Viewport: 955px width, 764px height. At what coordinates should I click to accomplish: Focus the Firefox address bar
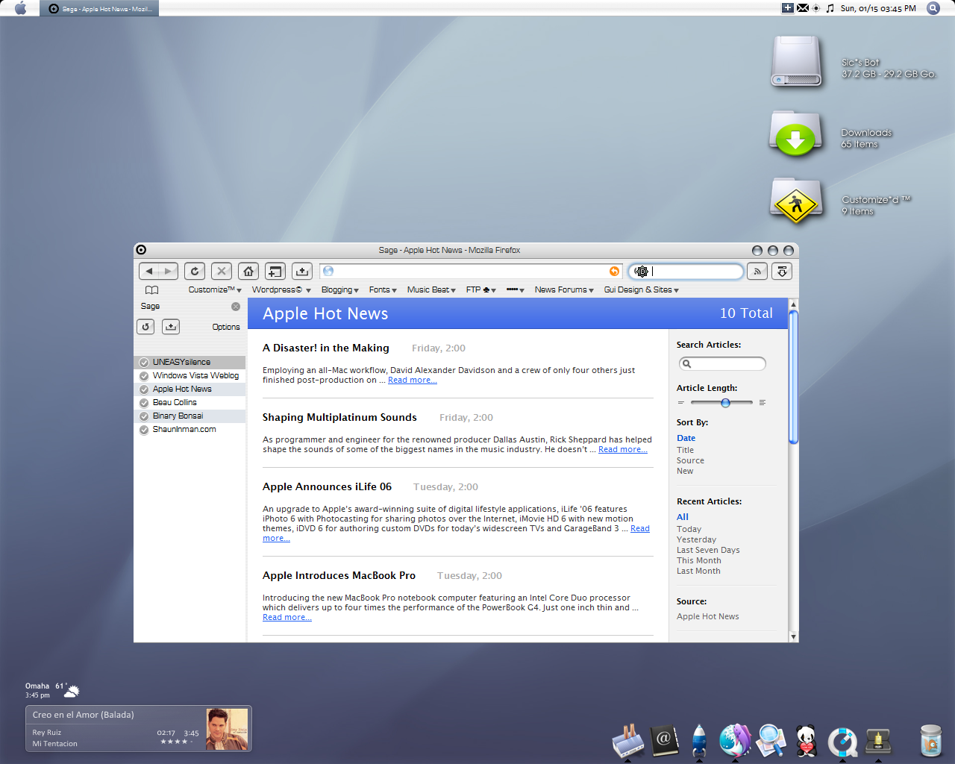click(471, 272)
